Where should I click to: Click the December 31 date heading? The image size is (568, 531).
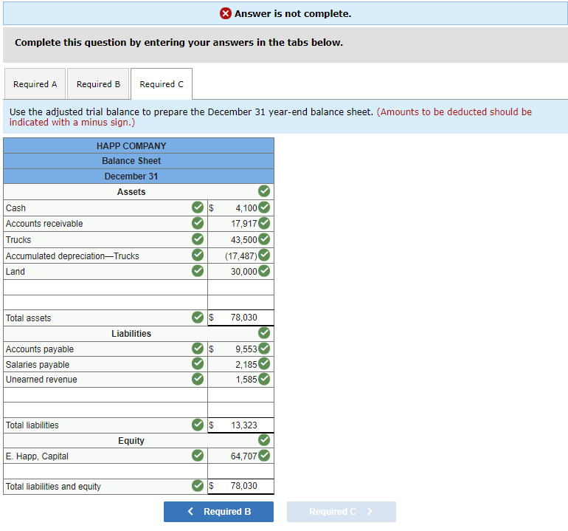pos(131,177)
